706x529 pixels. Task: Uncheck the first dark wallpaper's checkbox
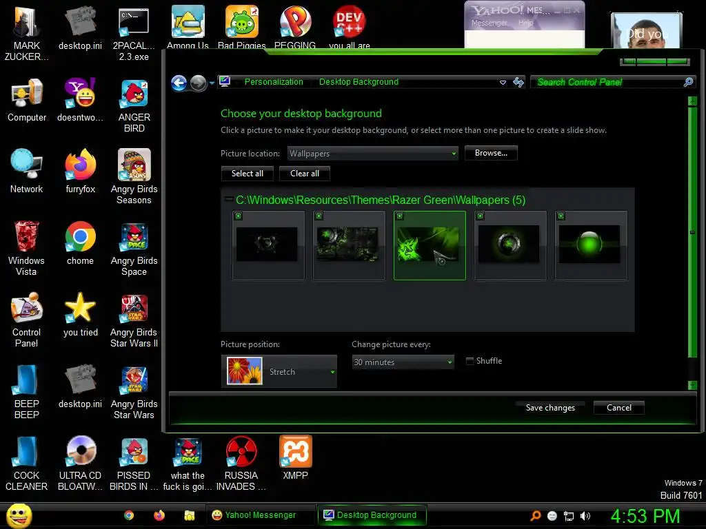tap(238, 216)
